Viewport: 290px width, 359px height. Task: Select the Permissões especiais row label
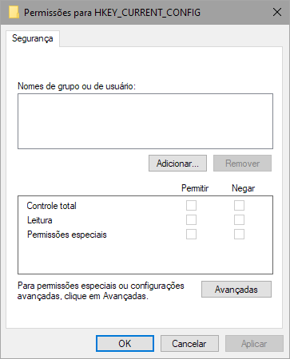(x=67, y=235)
